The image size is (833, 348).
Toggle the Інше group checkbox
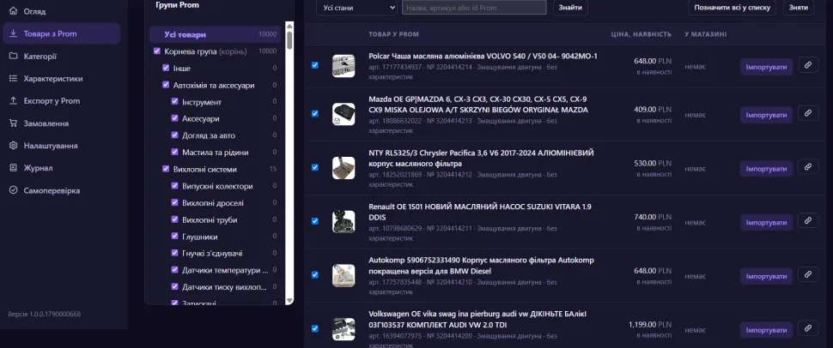tap(166, 69)
